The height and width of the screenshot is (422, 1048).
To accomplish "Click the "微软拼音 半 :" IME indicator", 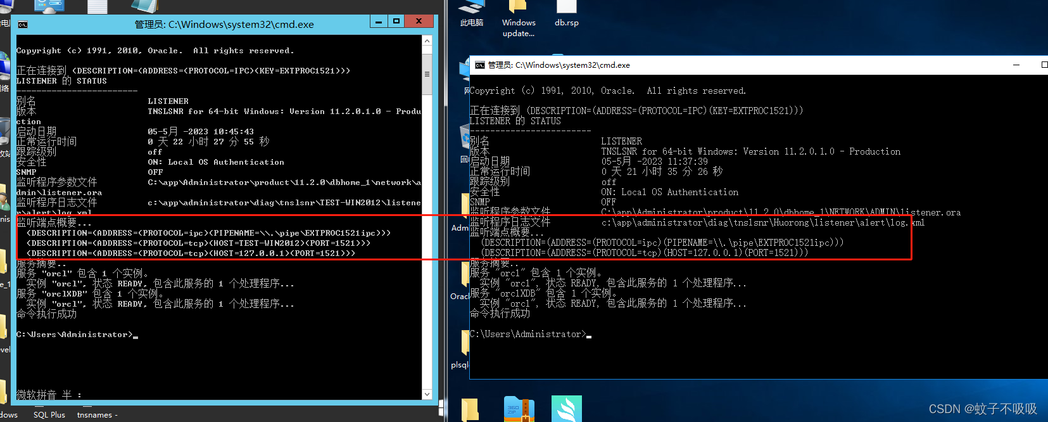I will tap(49, 395).
